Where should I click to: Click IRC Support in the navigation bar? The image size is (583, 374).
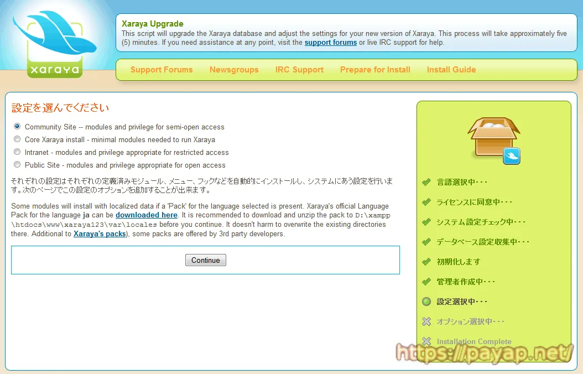click(299, 70)
